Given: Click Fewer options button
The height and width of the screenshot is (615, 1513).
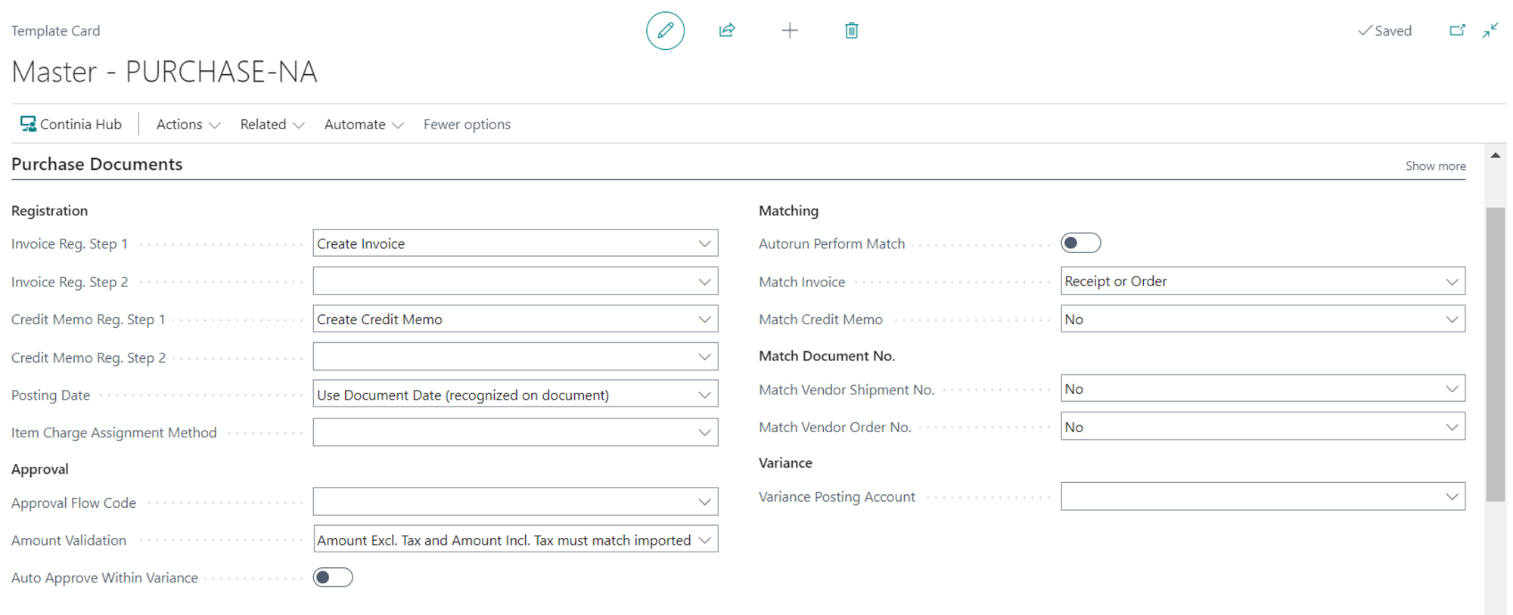Looking at the screenshot, I should pos(467,125).
